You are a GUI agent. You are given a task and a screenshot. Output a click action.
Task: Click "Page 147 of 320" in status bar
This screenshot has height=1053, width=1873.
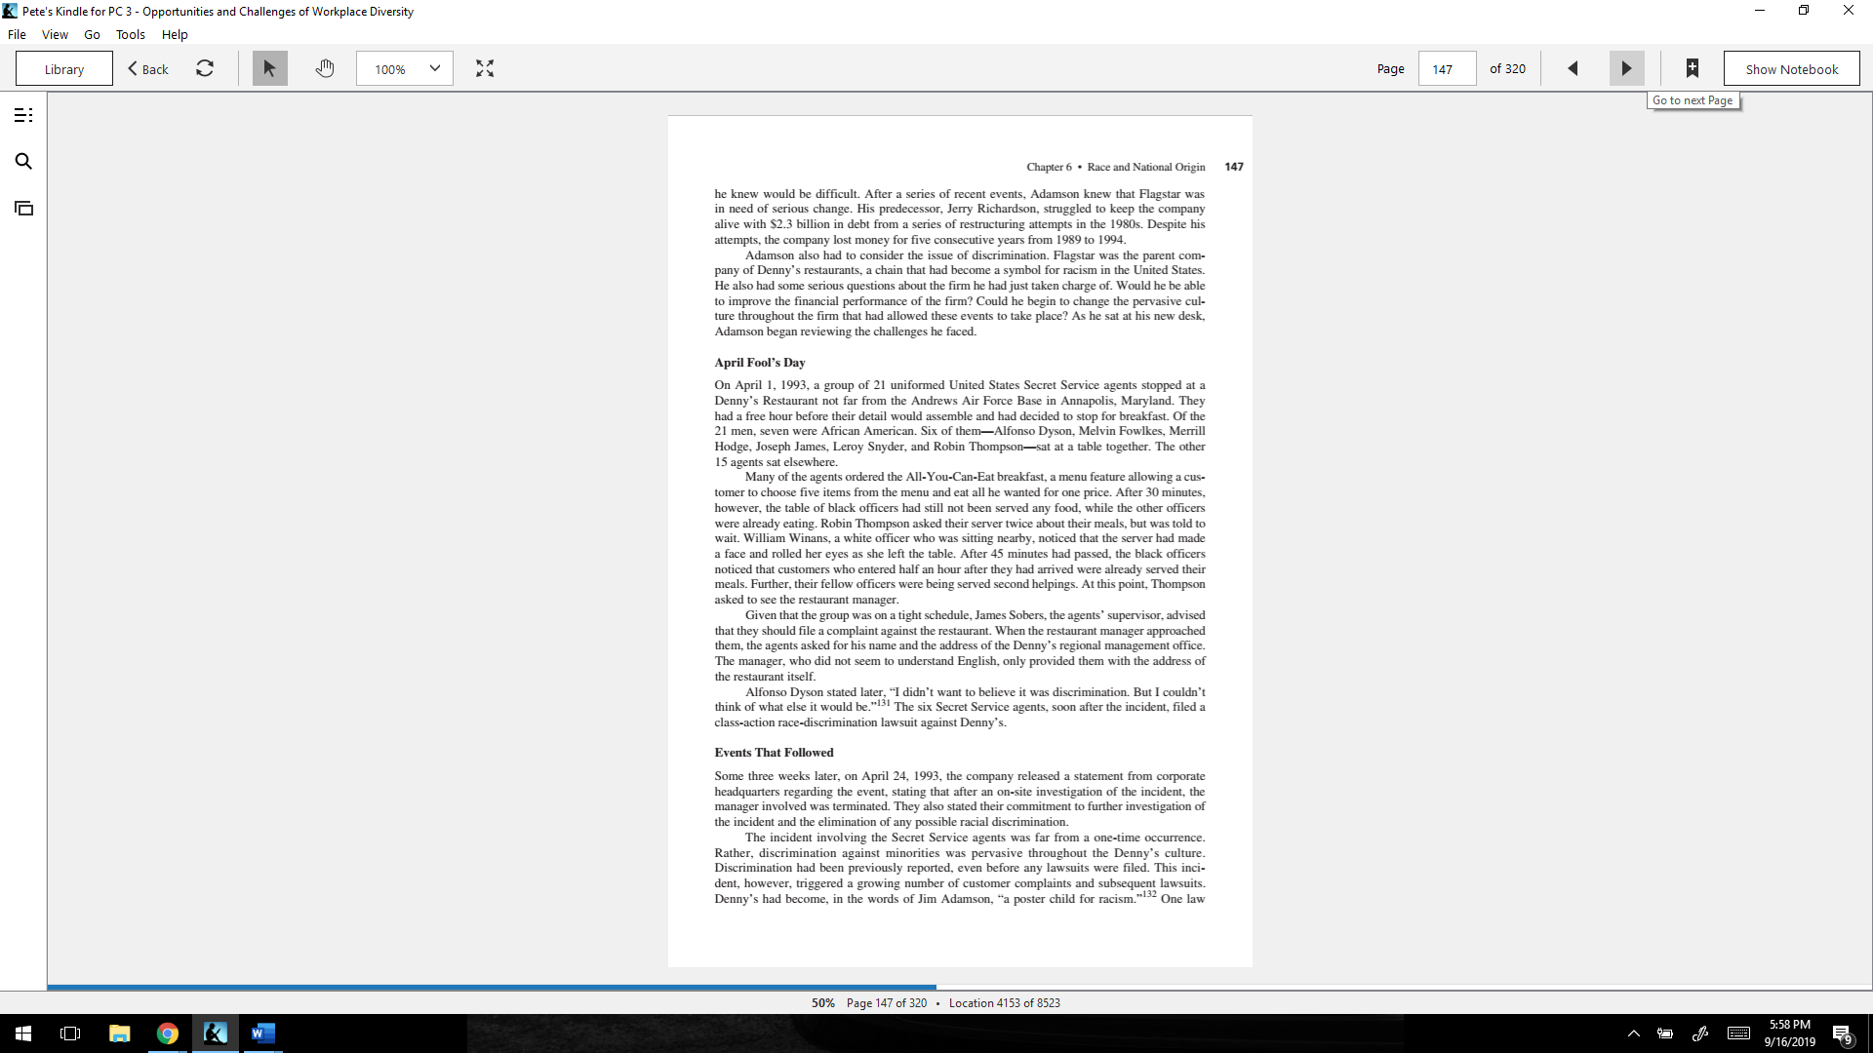pos(887,1003)
